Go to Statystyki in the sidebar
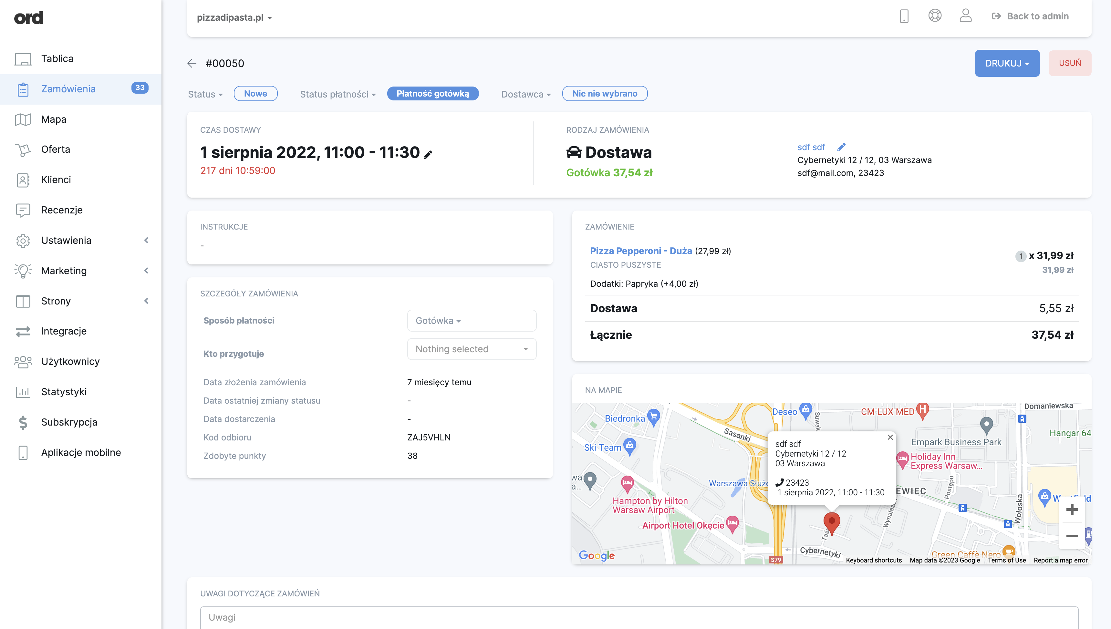 point(64,392)
